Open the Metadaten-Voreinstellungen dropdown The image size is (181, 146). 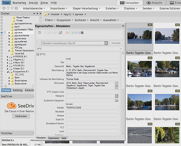(x=106, y=43)
